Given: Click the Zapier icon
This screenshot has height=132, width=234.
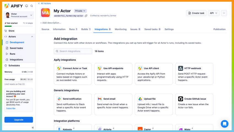Looking at the screenshot, I should tap(140, 129).
